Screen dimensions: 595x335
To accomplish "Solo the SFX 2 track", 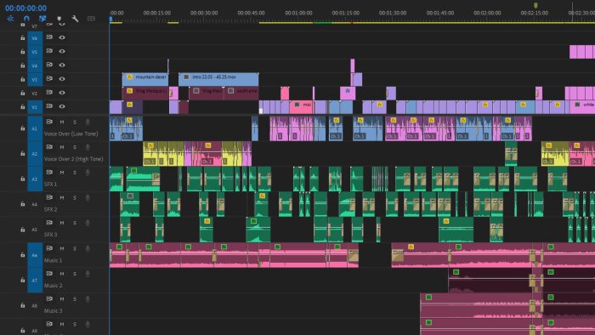I will click(x=75, y=197).
